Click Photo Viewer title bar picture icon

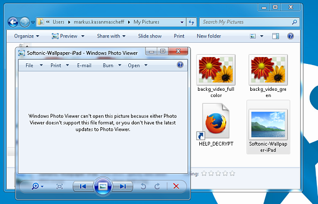(x=21, y=53)
